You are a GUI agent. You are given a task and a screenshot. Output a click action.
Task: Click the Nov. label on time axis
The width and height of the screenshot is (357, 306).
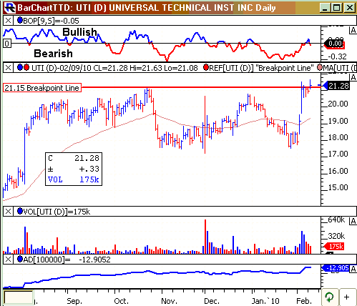[169, 301]
